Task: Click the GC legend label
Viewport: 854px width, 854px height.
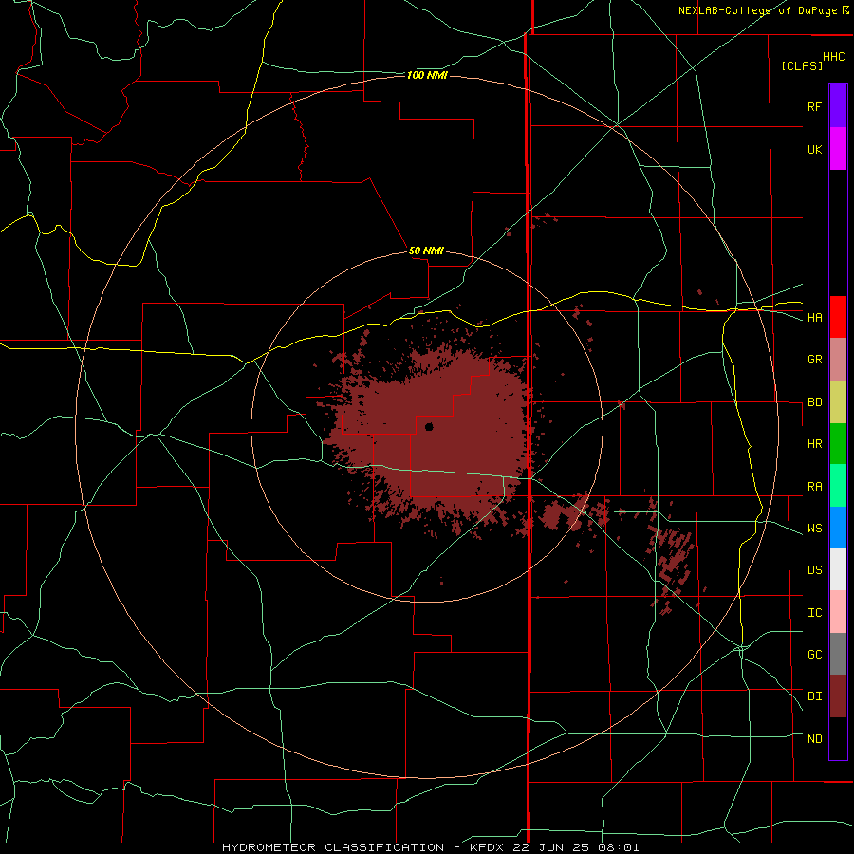Action: tap(814, 655)
